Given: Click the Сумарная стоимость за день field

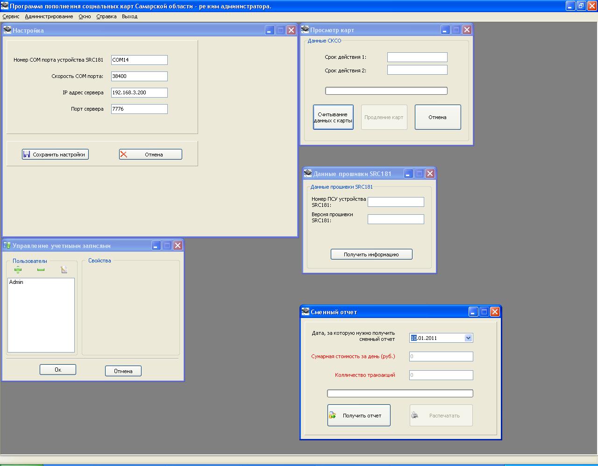Looking at the screenshot, I should [x=441, y=357].
